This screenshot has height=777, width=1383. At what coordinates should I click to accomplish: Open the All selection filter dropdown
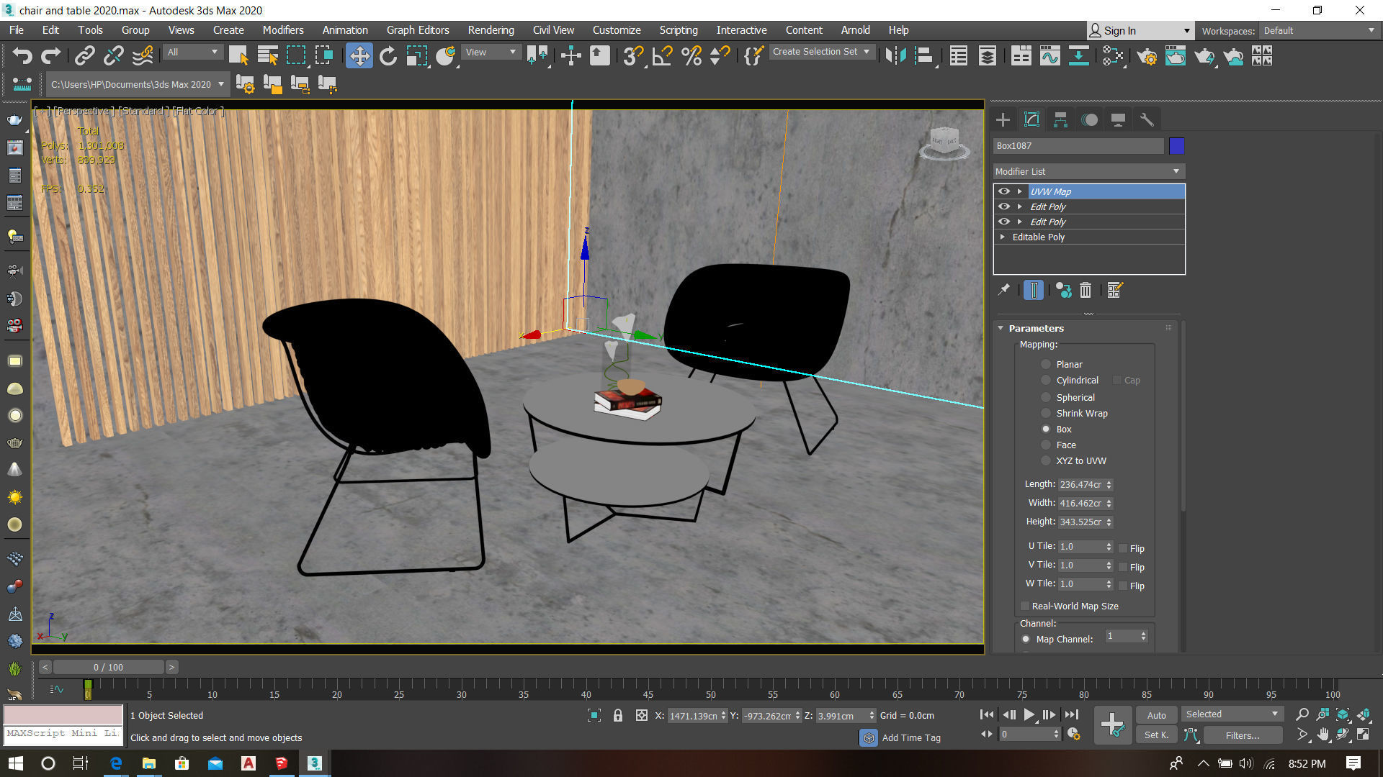pos(192,52)
